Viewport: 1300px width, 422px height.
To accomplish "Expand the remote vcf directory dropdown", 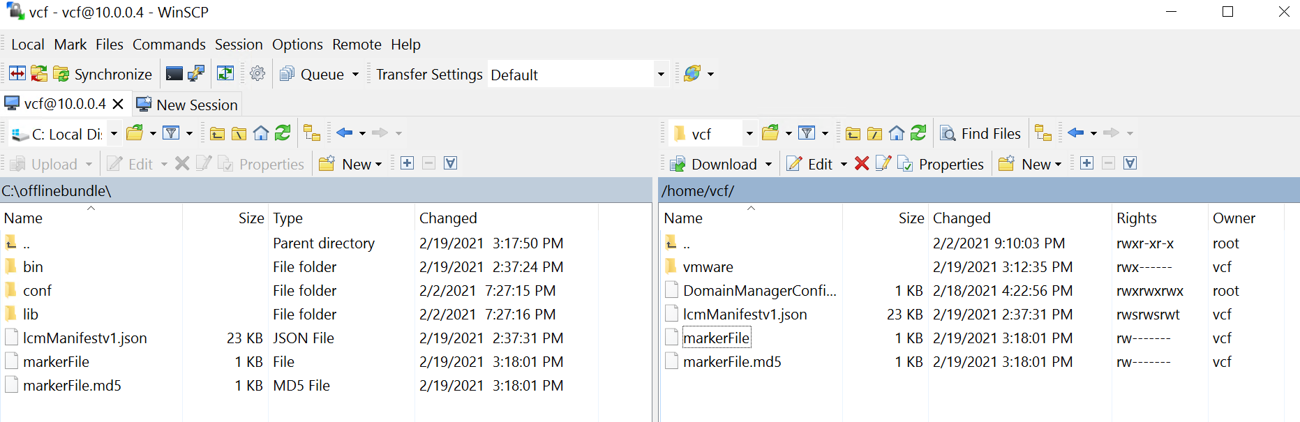I will 749,133.
